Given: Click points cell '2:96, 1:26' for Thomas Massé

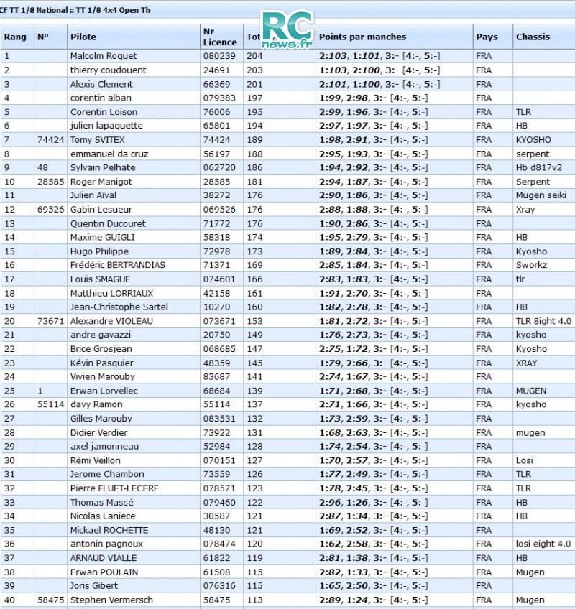Looking at the screenshot, I should click(344, 503).
